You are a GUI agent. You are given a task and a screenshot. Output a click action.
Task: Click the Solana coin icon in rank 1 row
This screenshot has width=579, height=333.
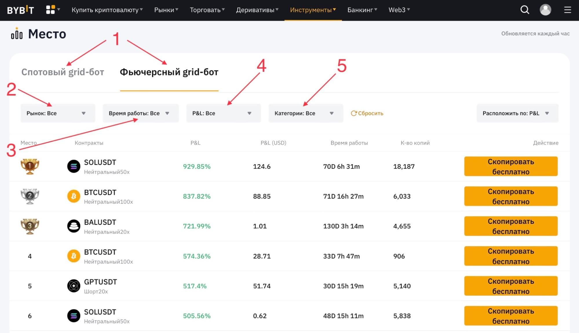(x=74, y=166)
